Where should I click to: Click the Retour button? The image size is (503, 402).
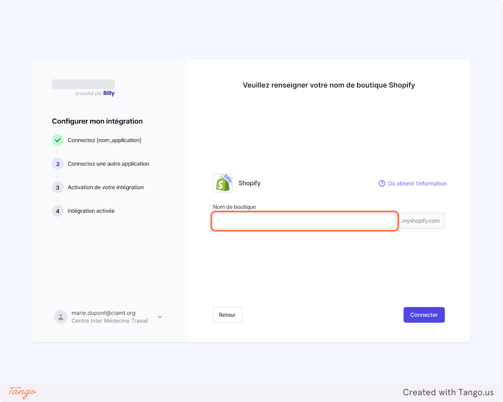point(228,315)
